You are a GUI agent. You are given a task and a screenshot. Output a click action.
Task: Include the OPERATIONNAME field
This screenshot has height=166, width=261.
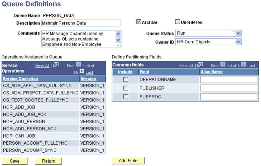126,79
